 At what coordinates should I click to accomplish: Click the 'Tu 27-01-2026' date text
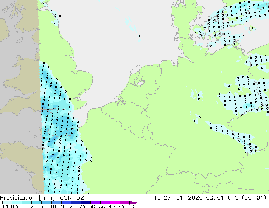[178, 198]
